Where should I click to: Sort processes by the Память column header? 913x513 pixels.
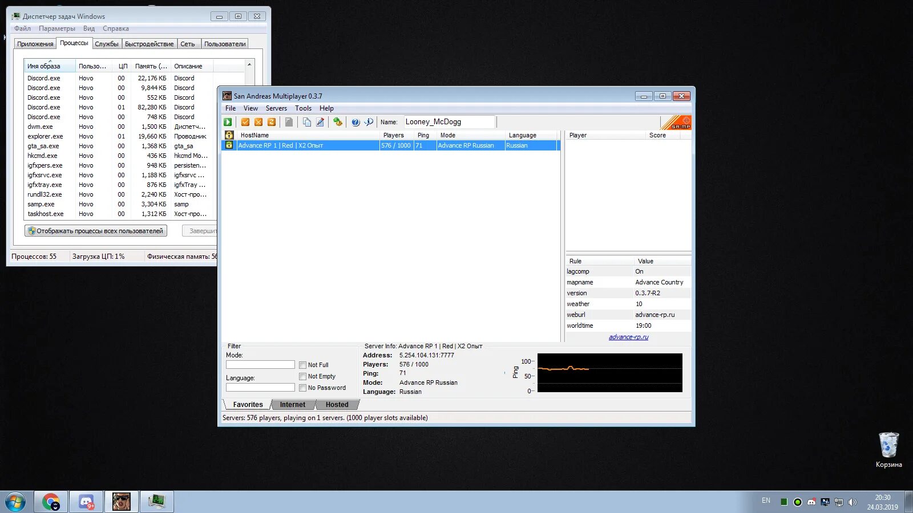151,66
